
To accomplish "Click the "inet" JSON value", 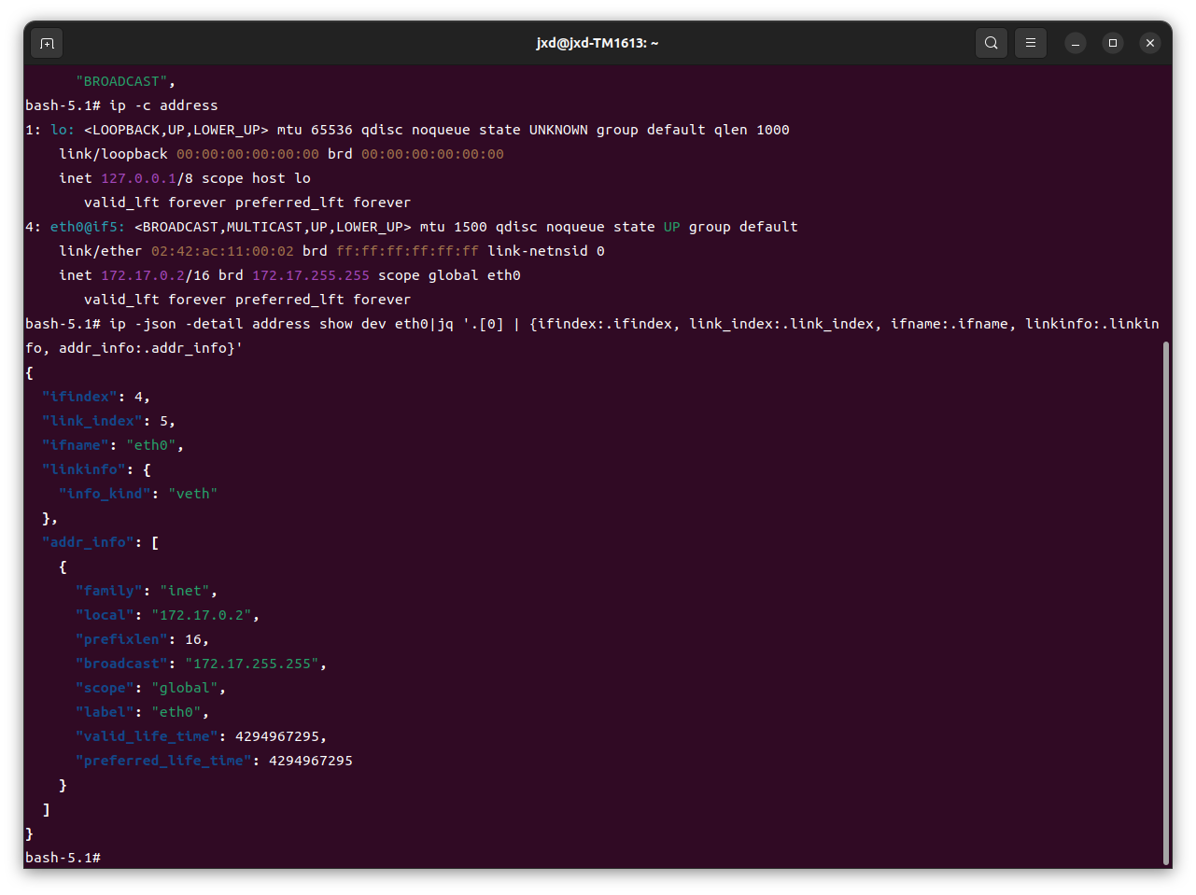I will click(185, 591).
